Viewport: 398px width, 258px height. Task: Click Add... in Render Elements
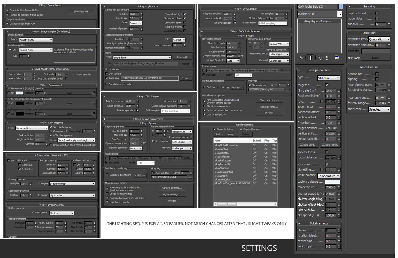tap(219, 135)
